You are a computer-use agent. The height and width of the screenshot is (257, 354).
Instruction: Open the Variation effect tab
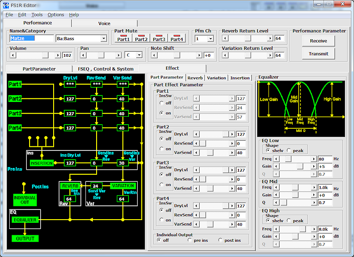(216, 78)
